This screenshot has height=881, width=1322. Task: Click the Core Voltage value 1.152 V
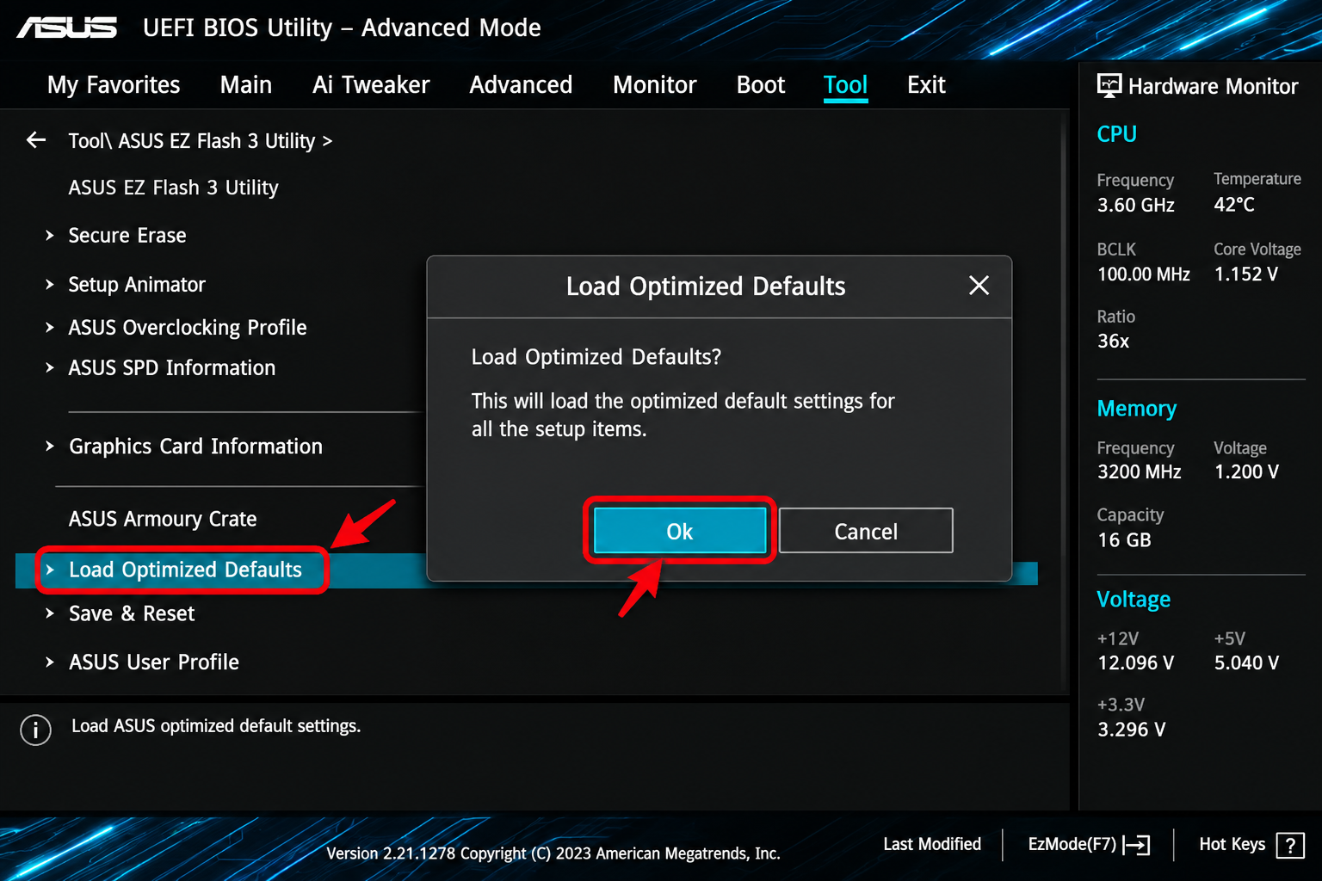click(x=1246, y=274)
